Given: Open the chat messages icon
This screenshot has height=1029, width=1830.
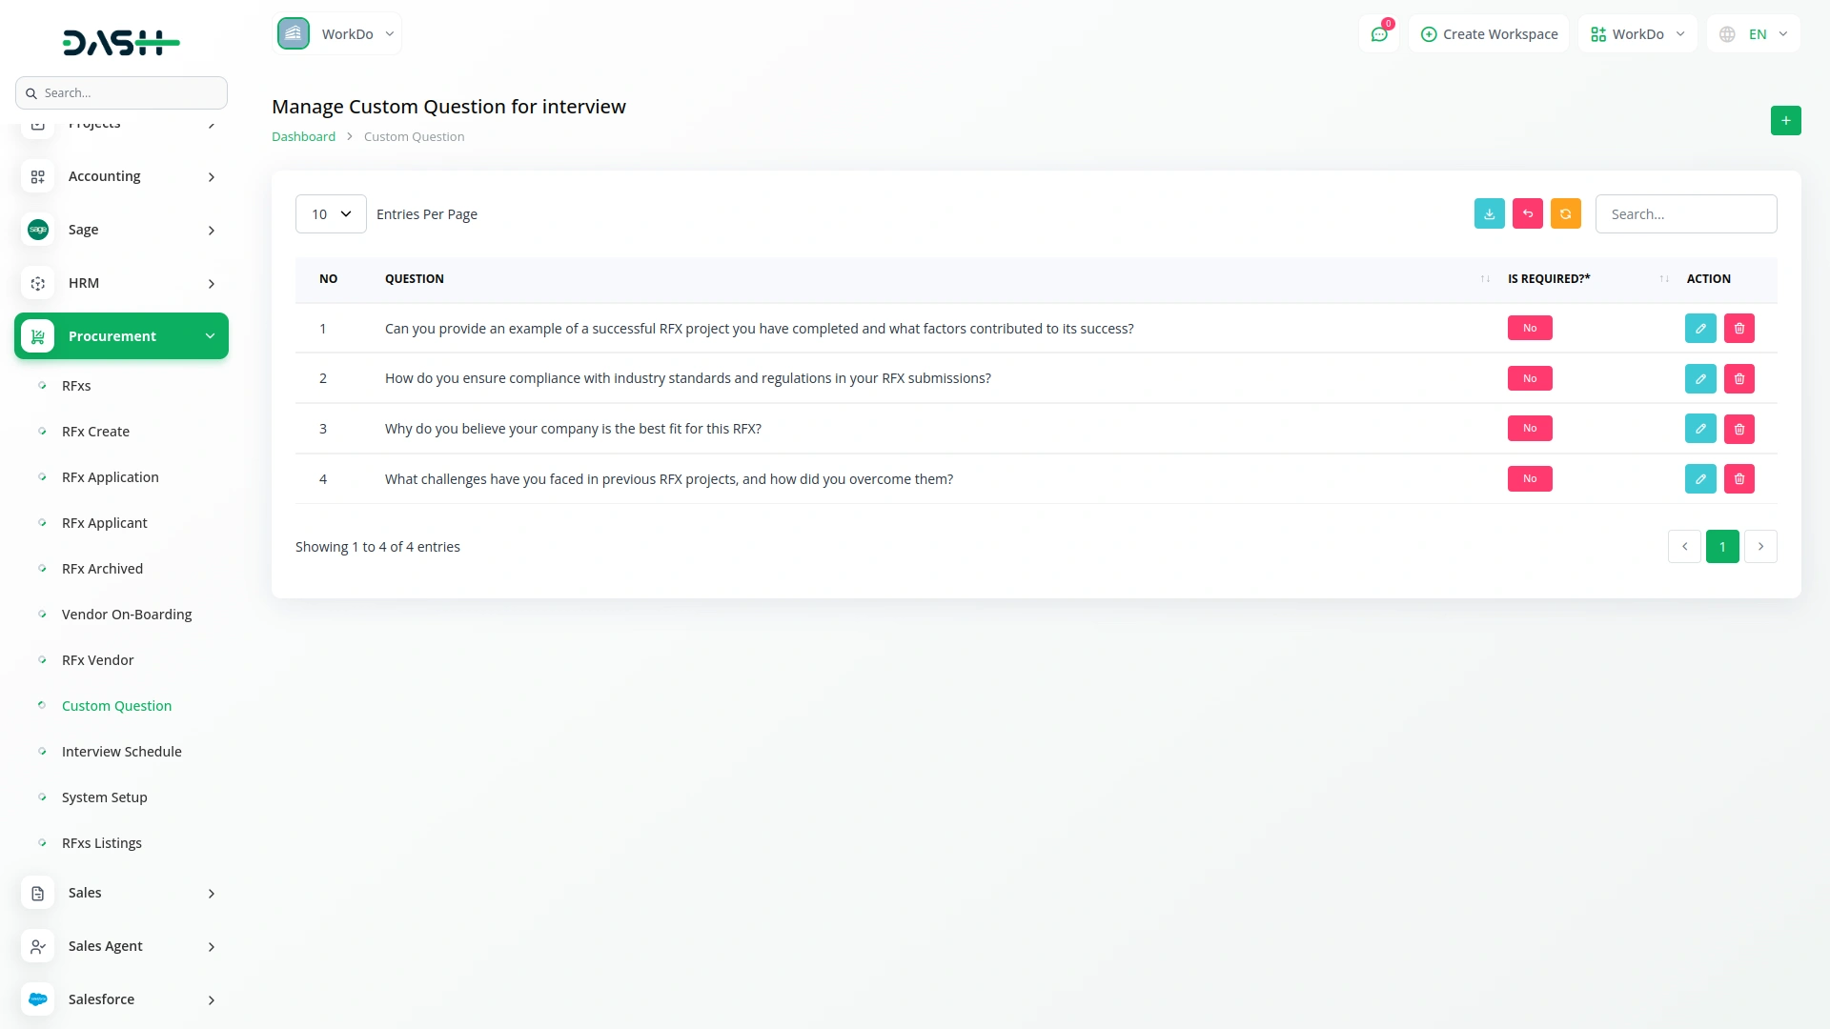Looking at the screenshot, I should (x=1378, y=34).
